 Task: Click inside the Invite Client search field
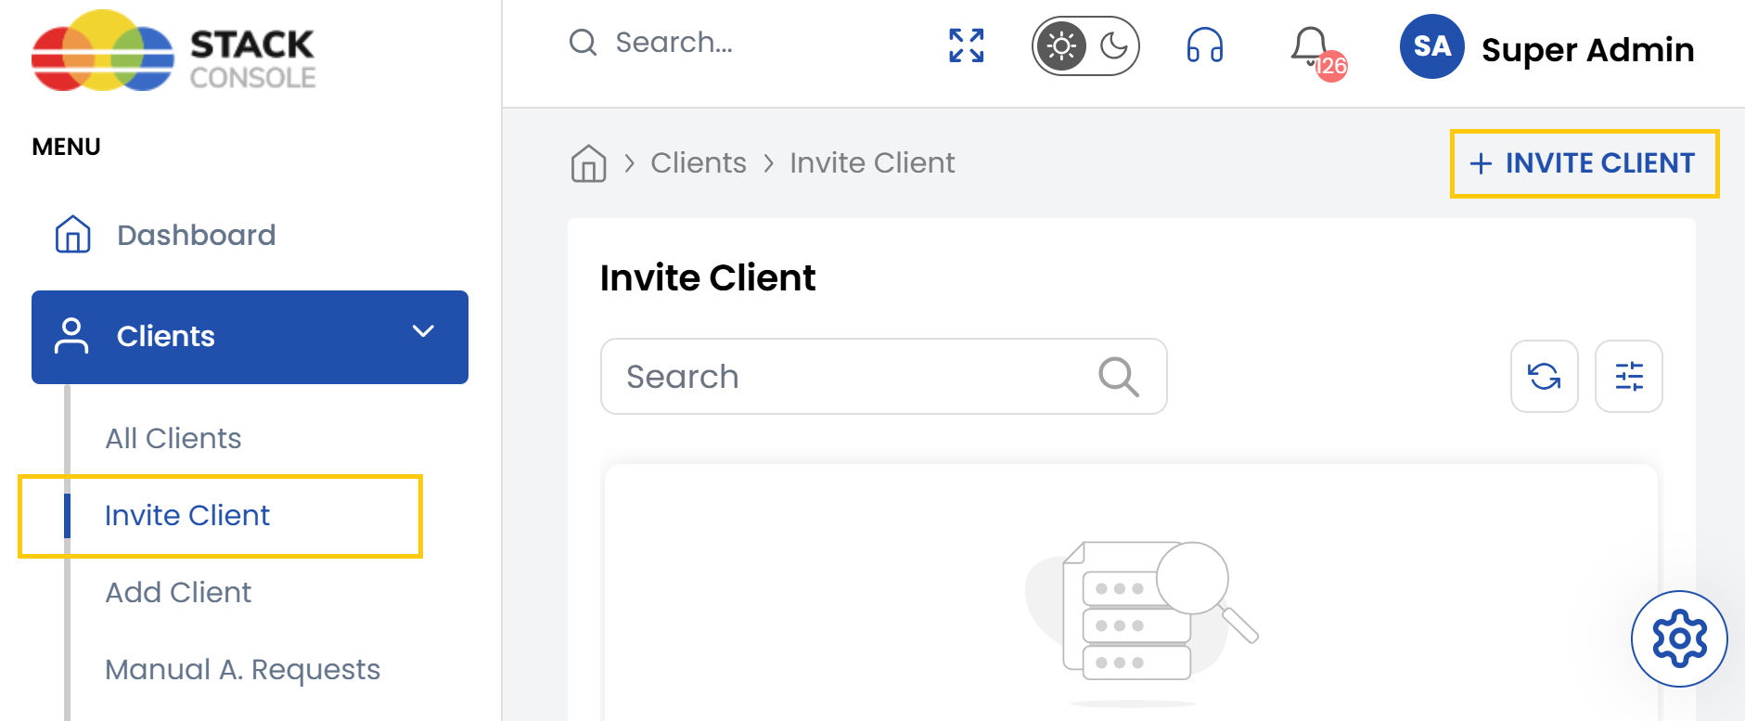click(835, 376)
